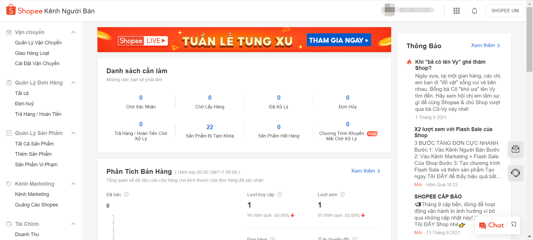533x240 pixels.
Task: Click the Shopee logo icon
Action: [x=11, y=10]
